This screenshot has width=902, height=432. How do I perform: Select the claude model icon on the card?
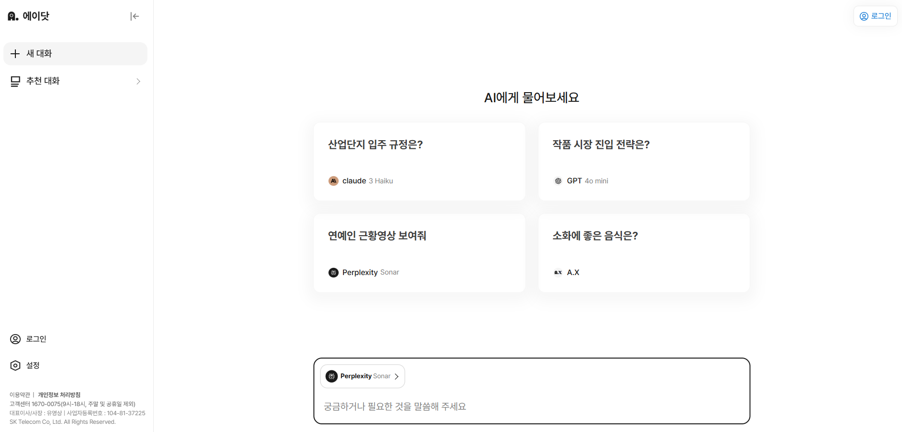[x=333, y=181]
